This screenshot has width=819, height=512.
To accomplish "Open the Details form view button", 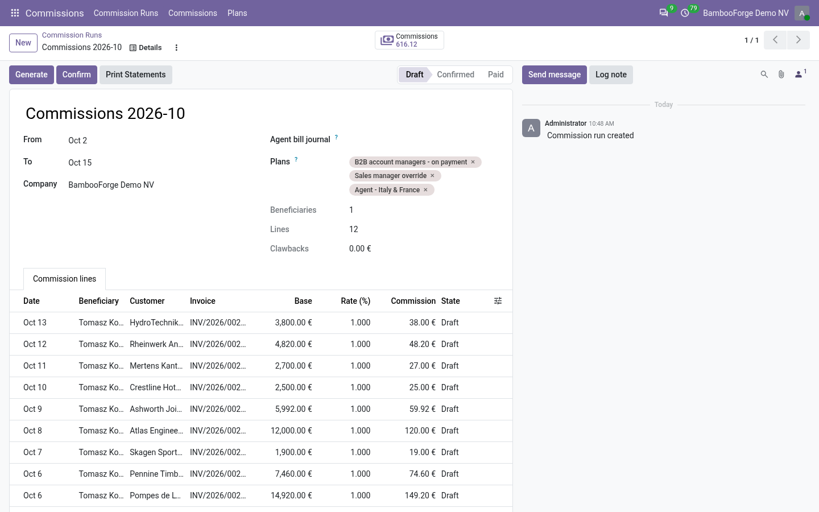I will pos(146,48).
